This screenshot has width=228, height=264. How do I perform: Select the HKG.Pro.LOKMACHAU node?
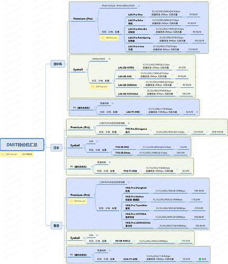click(138, 224)
